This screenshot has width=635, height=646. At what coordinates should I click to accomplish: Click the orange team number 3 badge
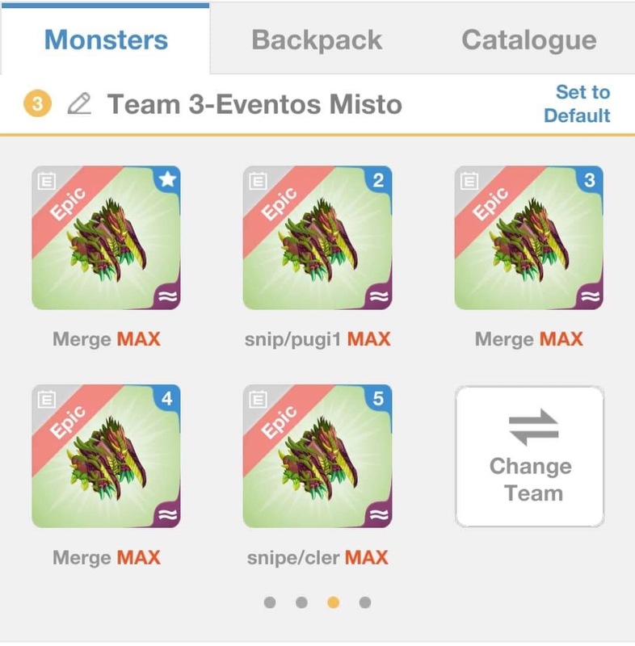coord(37,103)
